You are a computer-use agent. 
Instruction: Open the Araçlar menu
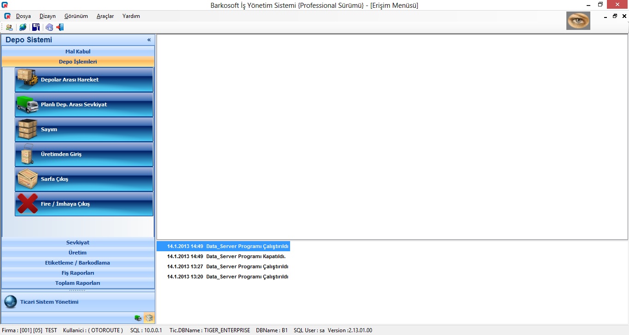pos(105,16)
